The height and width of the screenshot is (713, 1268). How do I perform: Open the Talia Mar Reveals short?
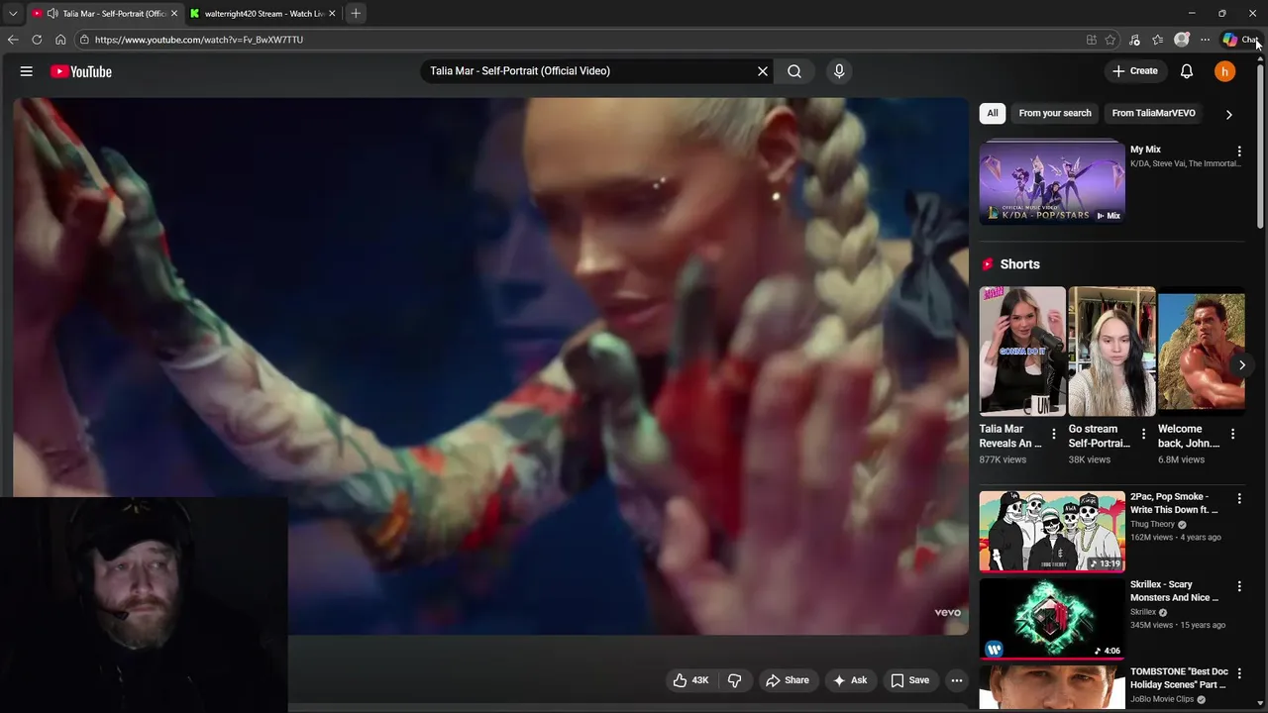pyautogui.click(x=1022, y=352)
